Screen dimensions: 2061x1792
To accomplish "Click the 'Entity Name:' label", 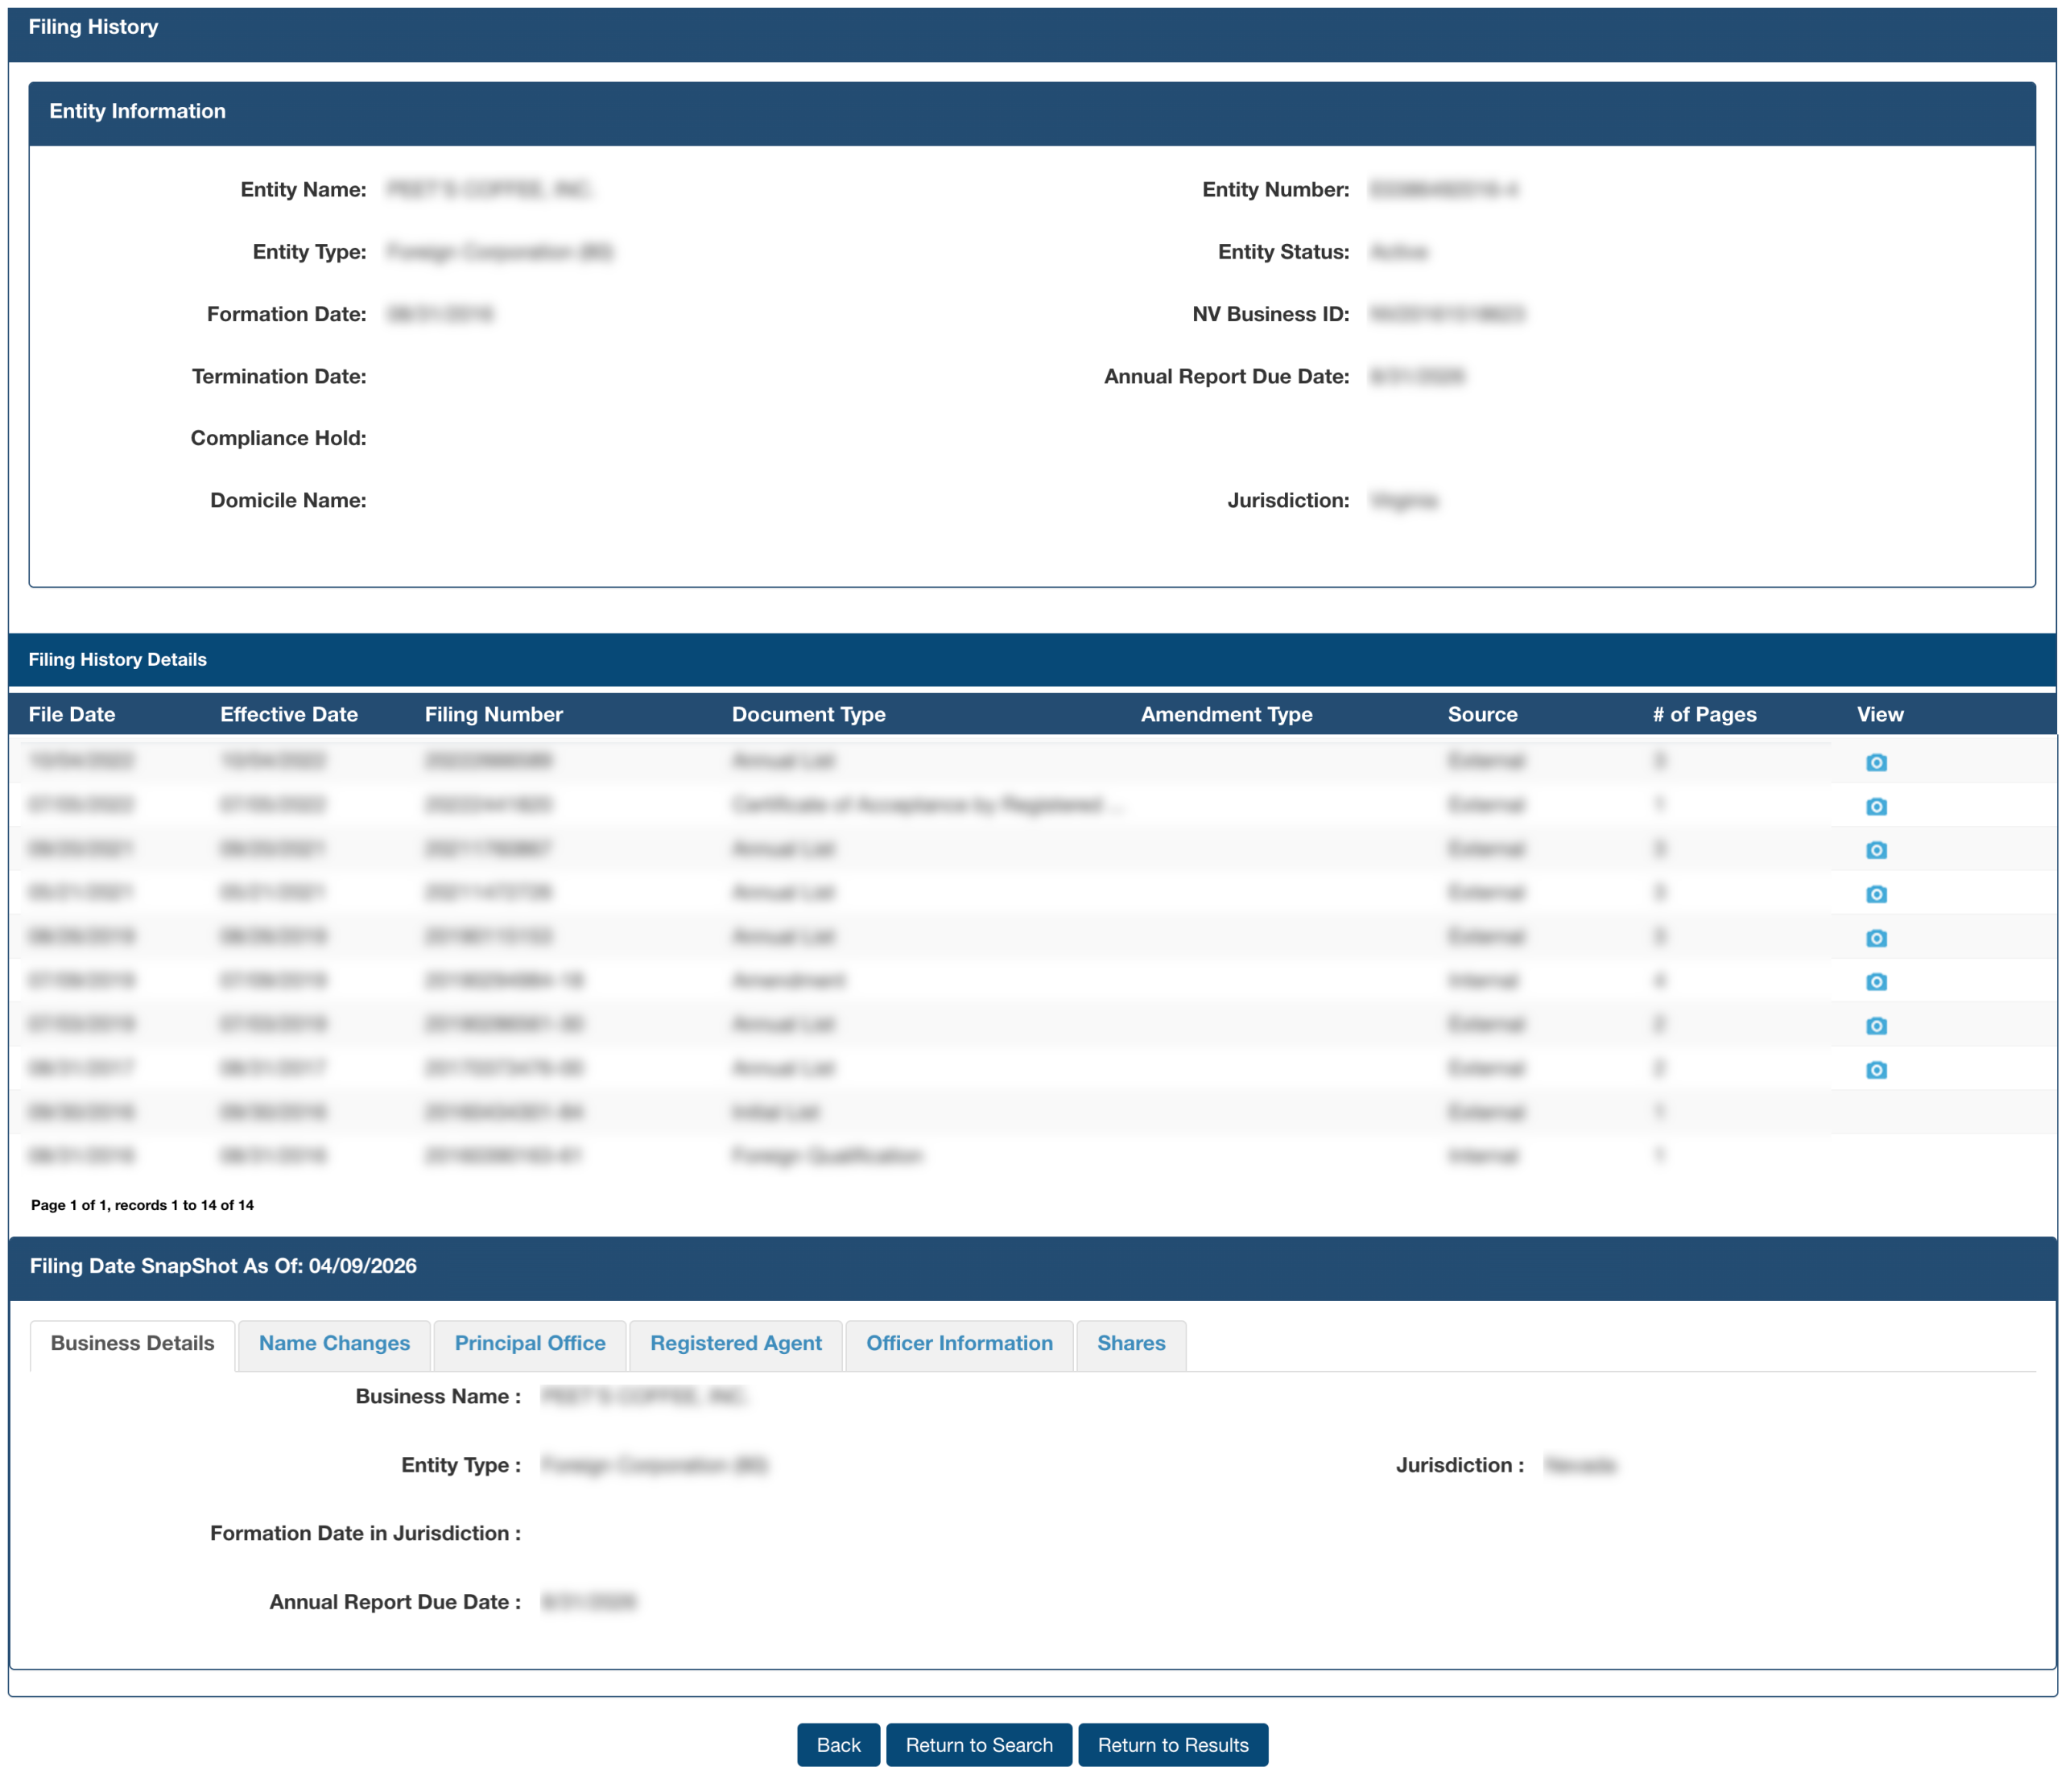I will 303,190.
